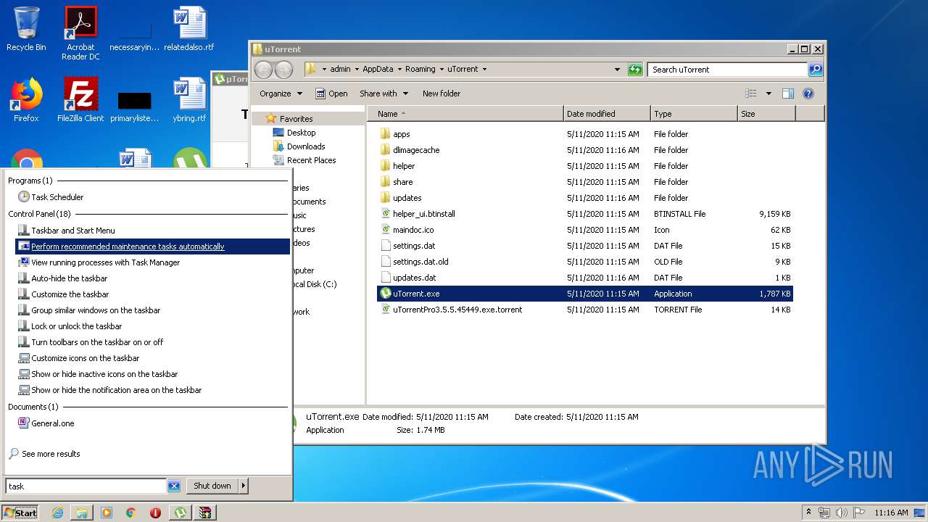Screen dimensions: 928x522
Task: Switch to uTorrent taskbar item
Action: click(x=180, y=513)
